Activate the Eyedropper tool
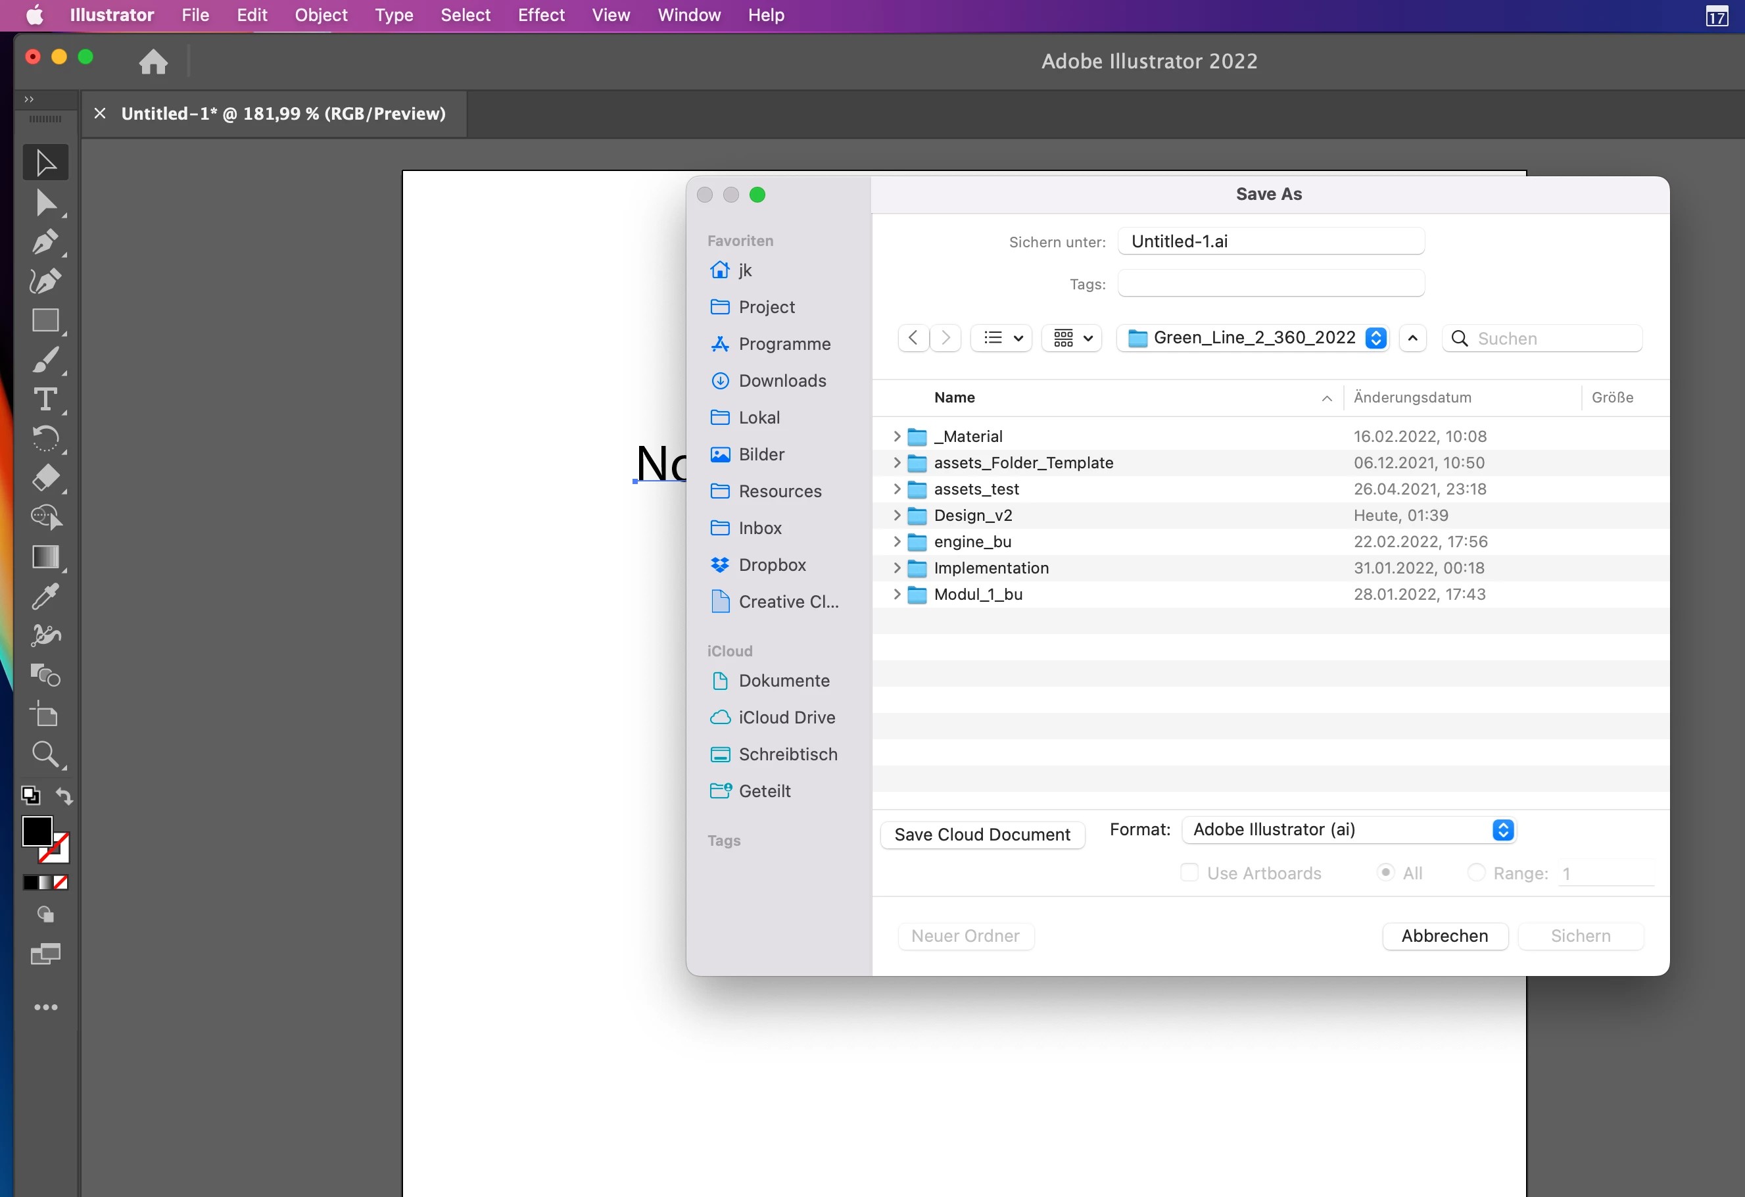This screenshot has width=1745, height=1197. tap(45, 597)
